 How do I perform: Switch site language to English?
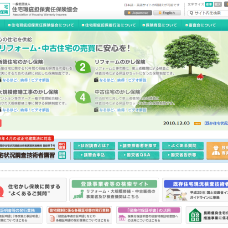click(x=167, y=13)
